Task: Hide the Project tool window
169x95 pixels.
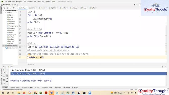Action: 17,8
